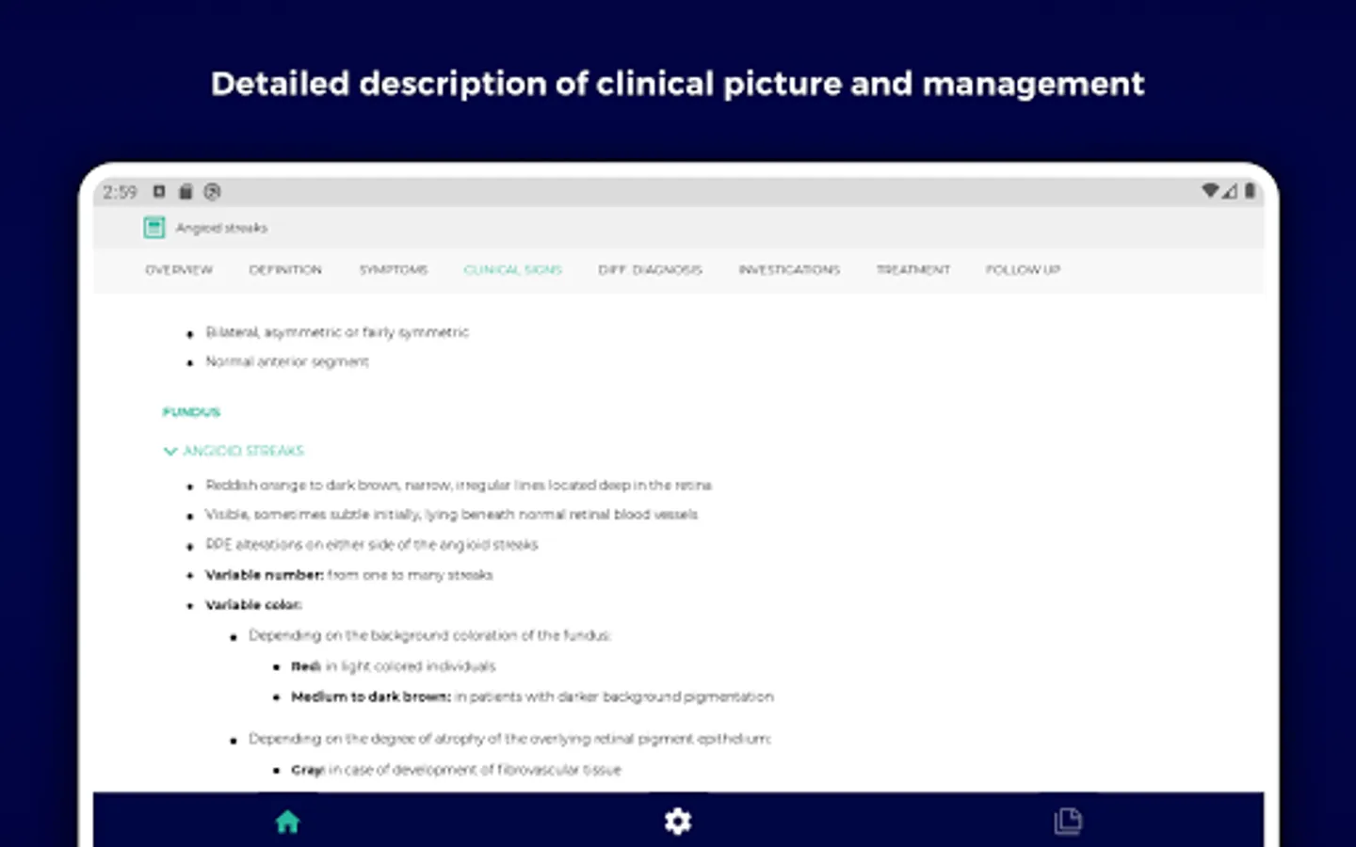Tap the 2:59 clock in status bar
The width and height of the screenshot is (1356, 847).
[x=120, y=192]
